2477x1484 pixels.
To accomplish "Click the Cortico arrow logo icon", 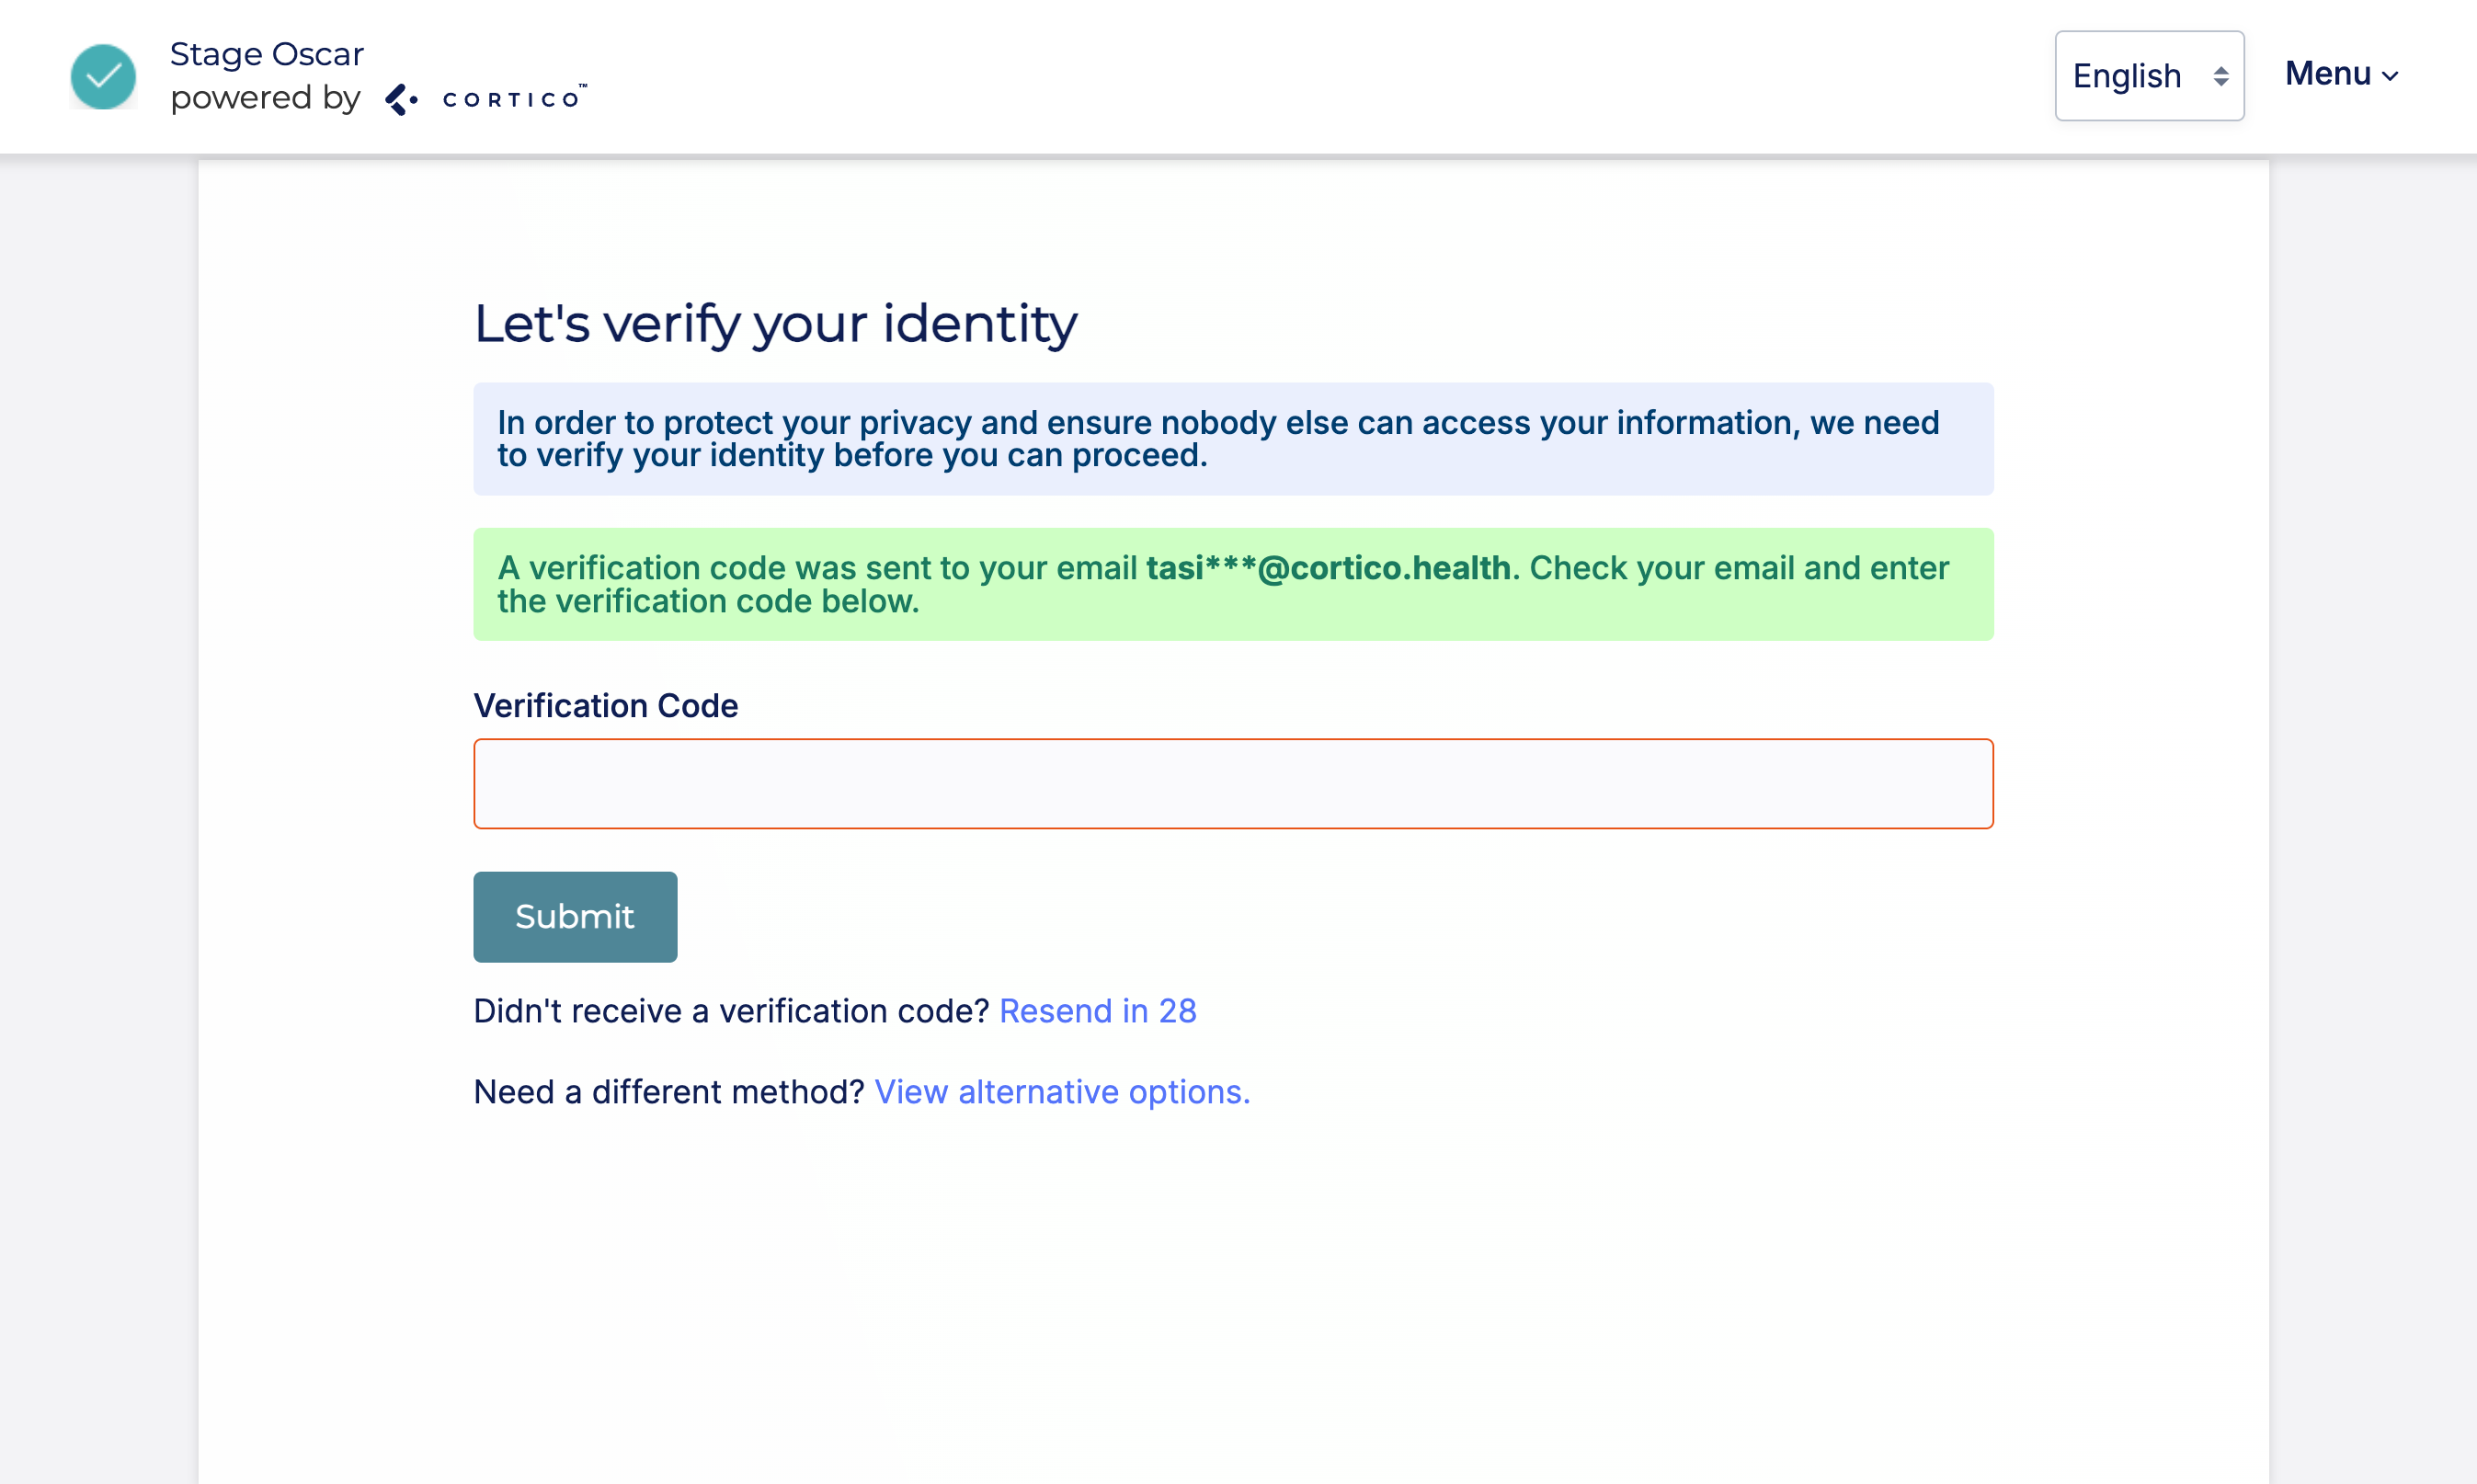I will click(401, 99).
